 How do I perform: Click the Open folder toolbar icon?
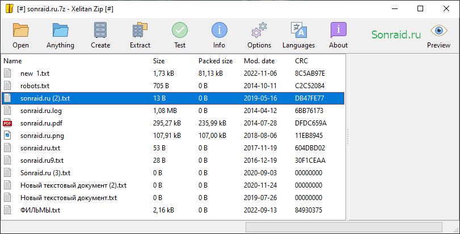(x=20, y=30)
